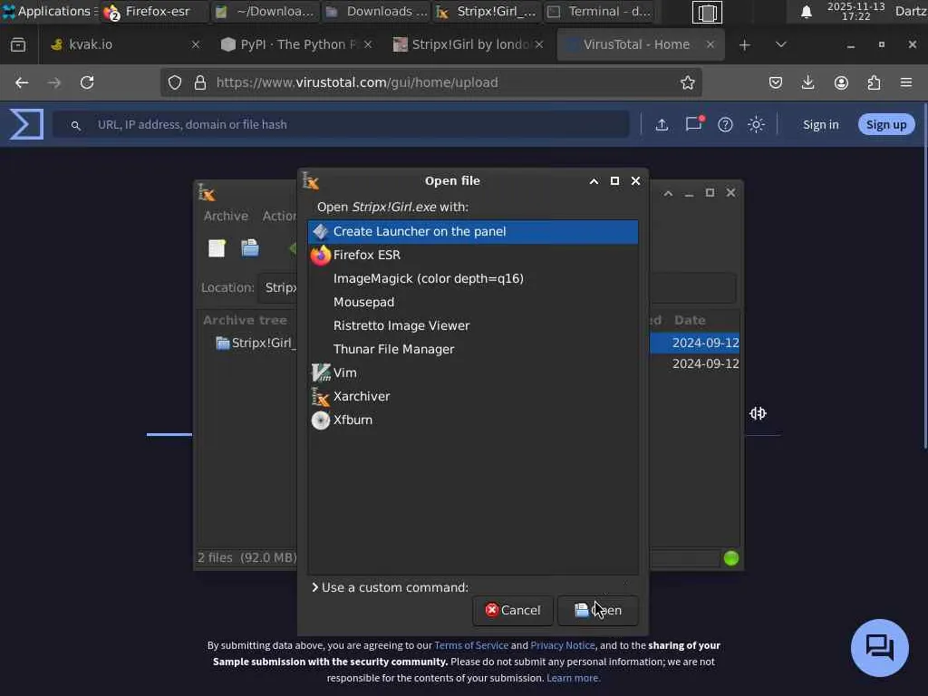Click the Learn more link
Image resolution: width=928 pixels, height=696 pixels.
click(x=573, y=678)
